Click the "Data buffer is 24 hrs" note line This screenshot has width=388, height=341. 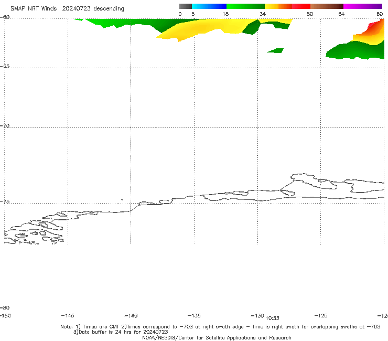point(121,332)
